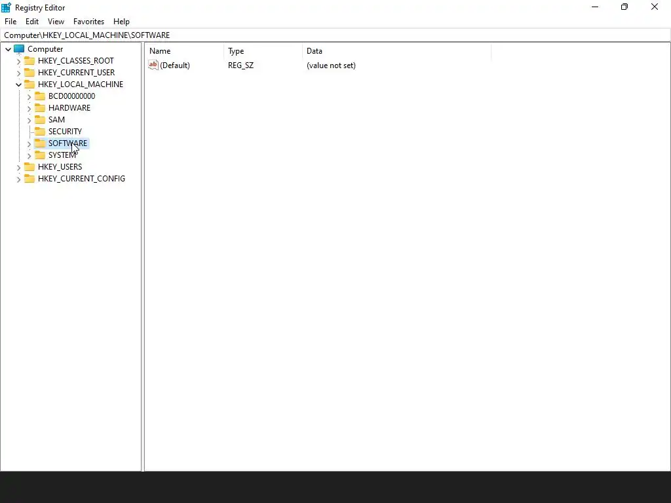Screen dimensions: 671x503
Task: Click the HARDWARE folder icon
Action: (x=40, y=108)
